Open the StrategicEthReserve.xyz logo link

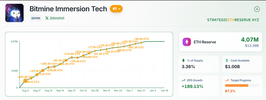pyautogui.click(x=233, y=20)
